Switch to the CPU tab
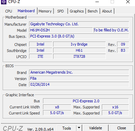 (8, 11)
